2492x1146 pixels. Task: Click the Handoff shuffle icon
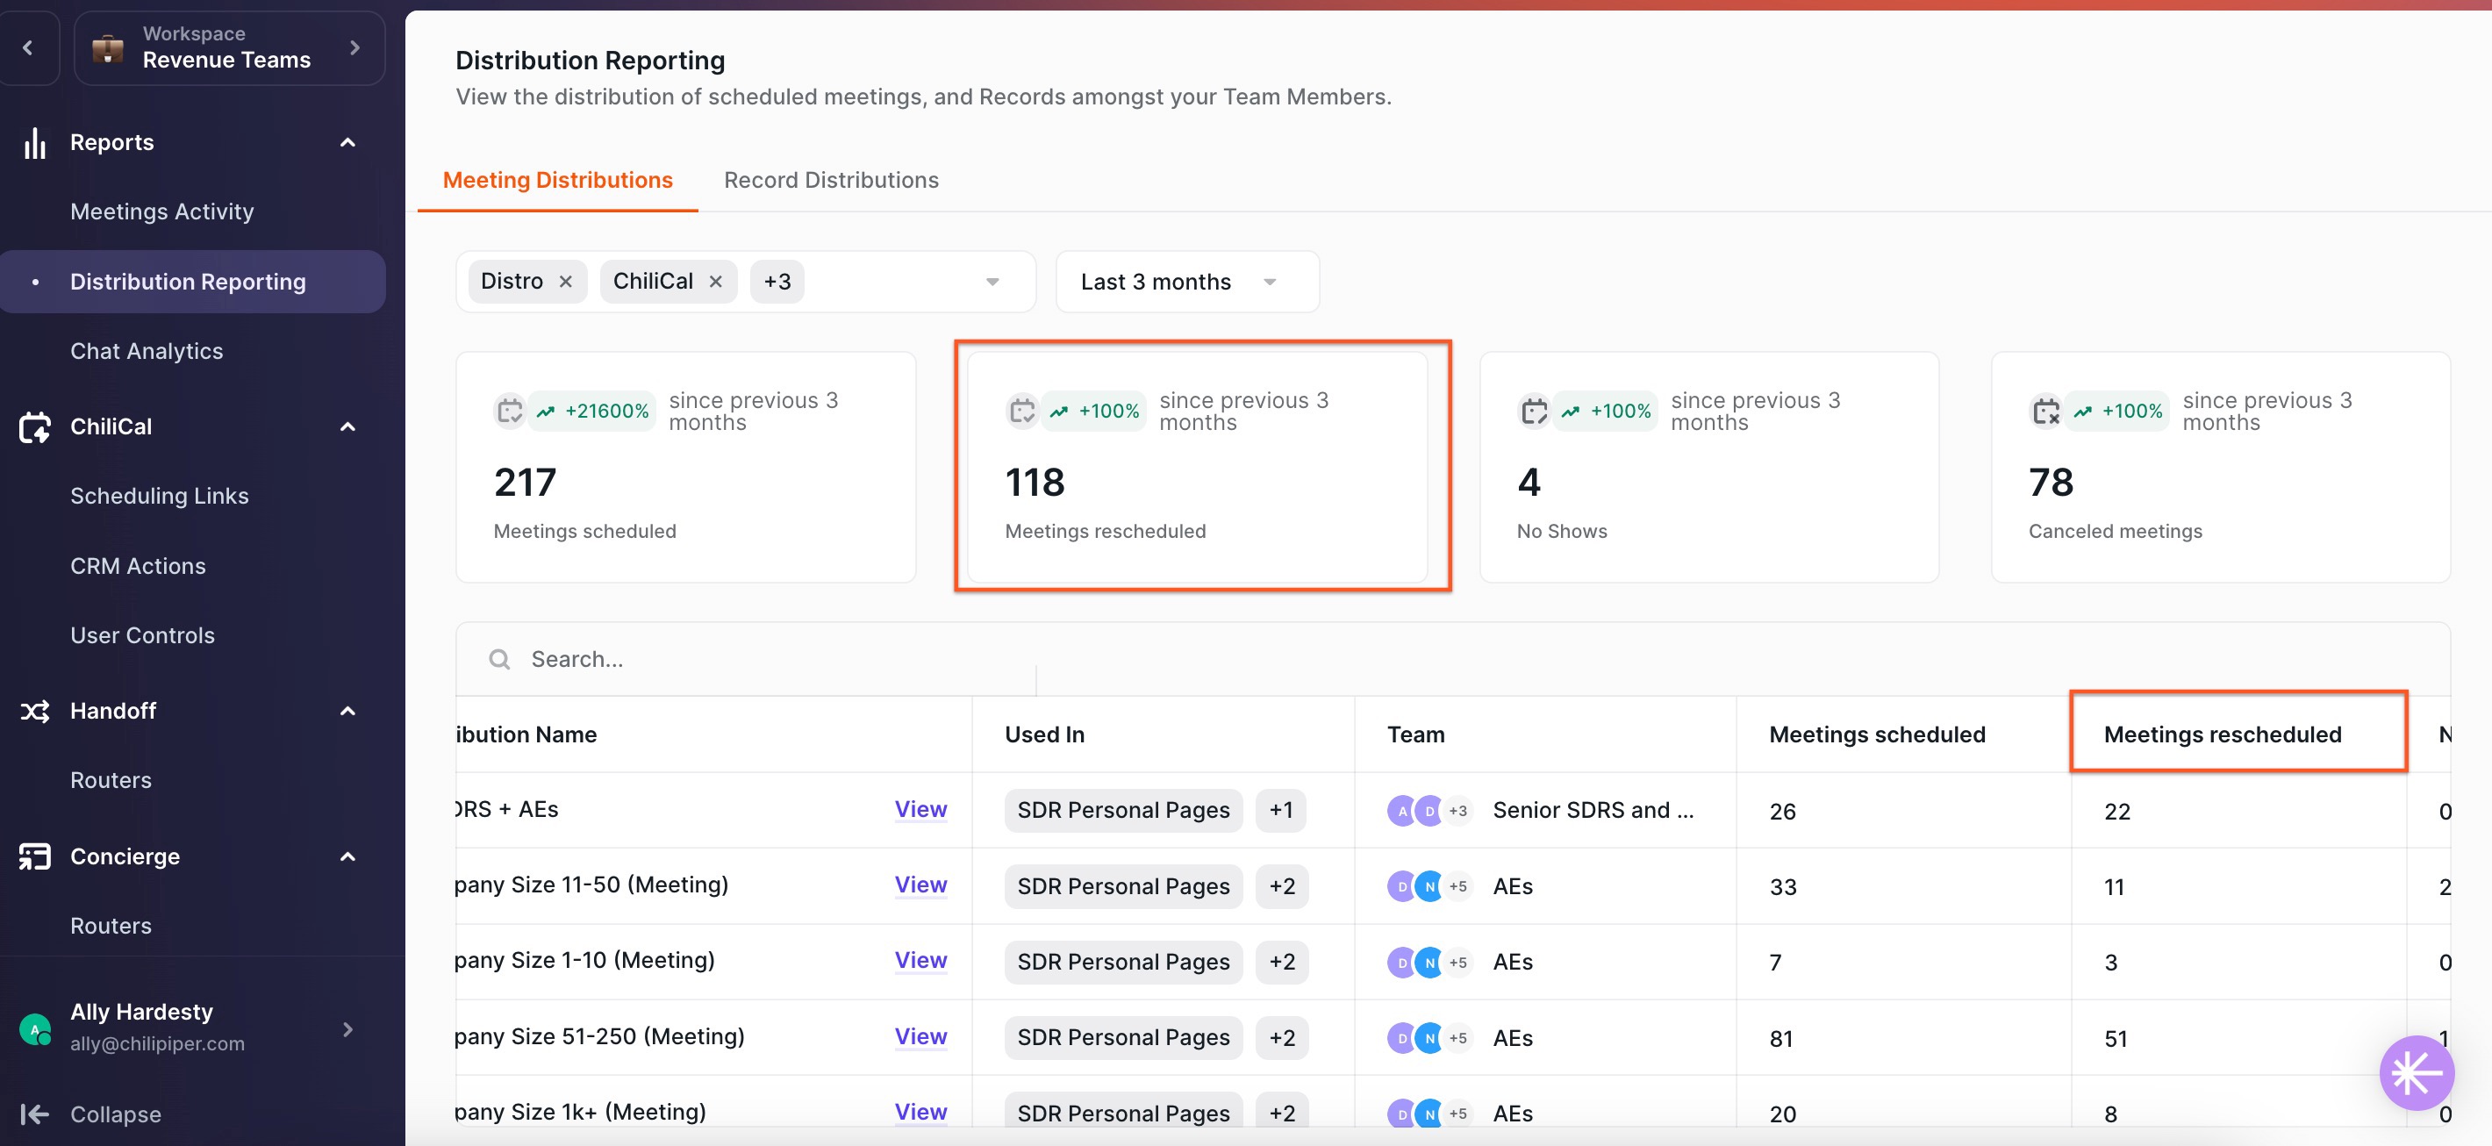tap(35, 711)
